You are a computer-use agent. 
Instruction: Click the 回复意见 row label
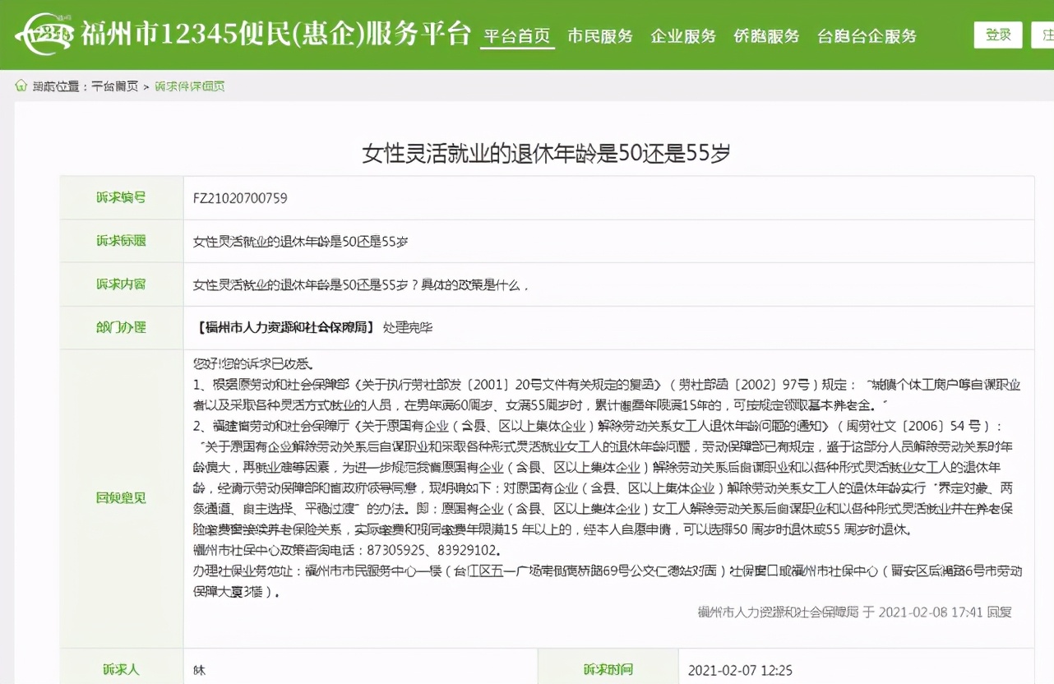pos(121,496)
